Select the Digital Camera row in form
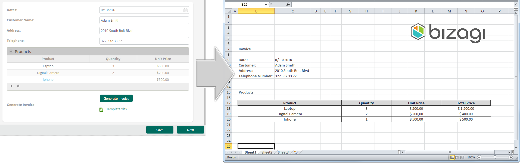Viewport: 520px width, 163px height. click(98, 73)
